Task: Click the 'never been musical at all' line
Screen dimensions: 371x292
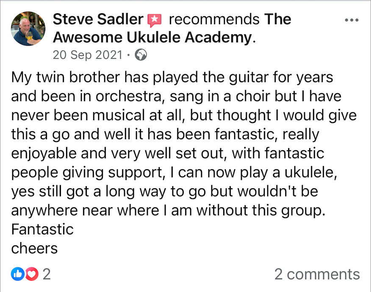Action: (x=184, y=116)
